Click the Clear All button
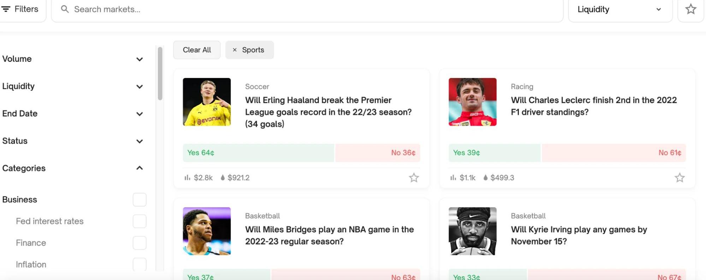 coord(197,50)
